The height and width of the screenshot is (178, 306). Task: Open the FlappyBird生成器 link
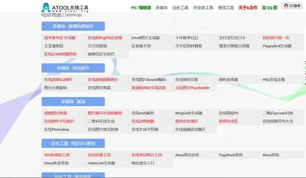[277, 46]
